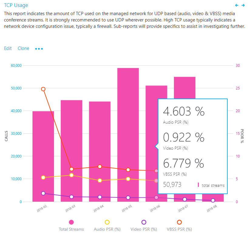This screenshot has width=251, height=234.
Task: Click the orange VBSS data point at 2018-02
Action: coord(43,89)
